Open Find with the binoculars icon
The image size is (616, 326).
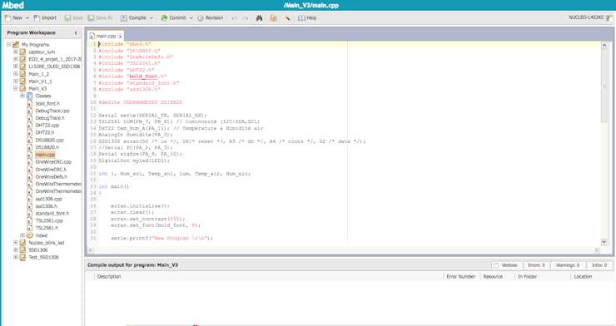[x=259, y=18]
